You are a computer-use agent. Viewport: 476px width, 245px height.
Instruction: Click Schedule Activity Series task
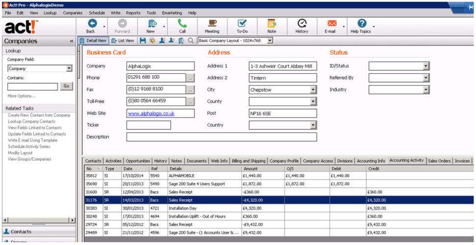(29, 147)
